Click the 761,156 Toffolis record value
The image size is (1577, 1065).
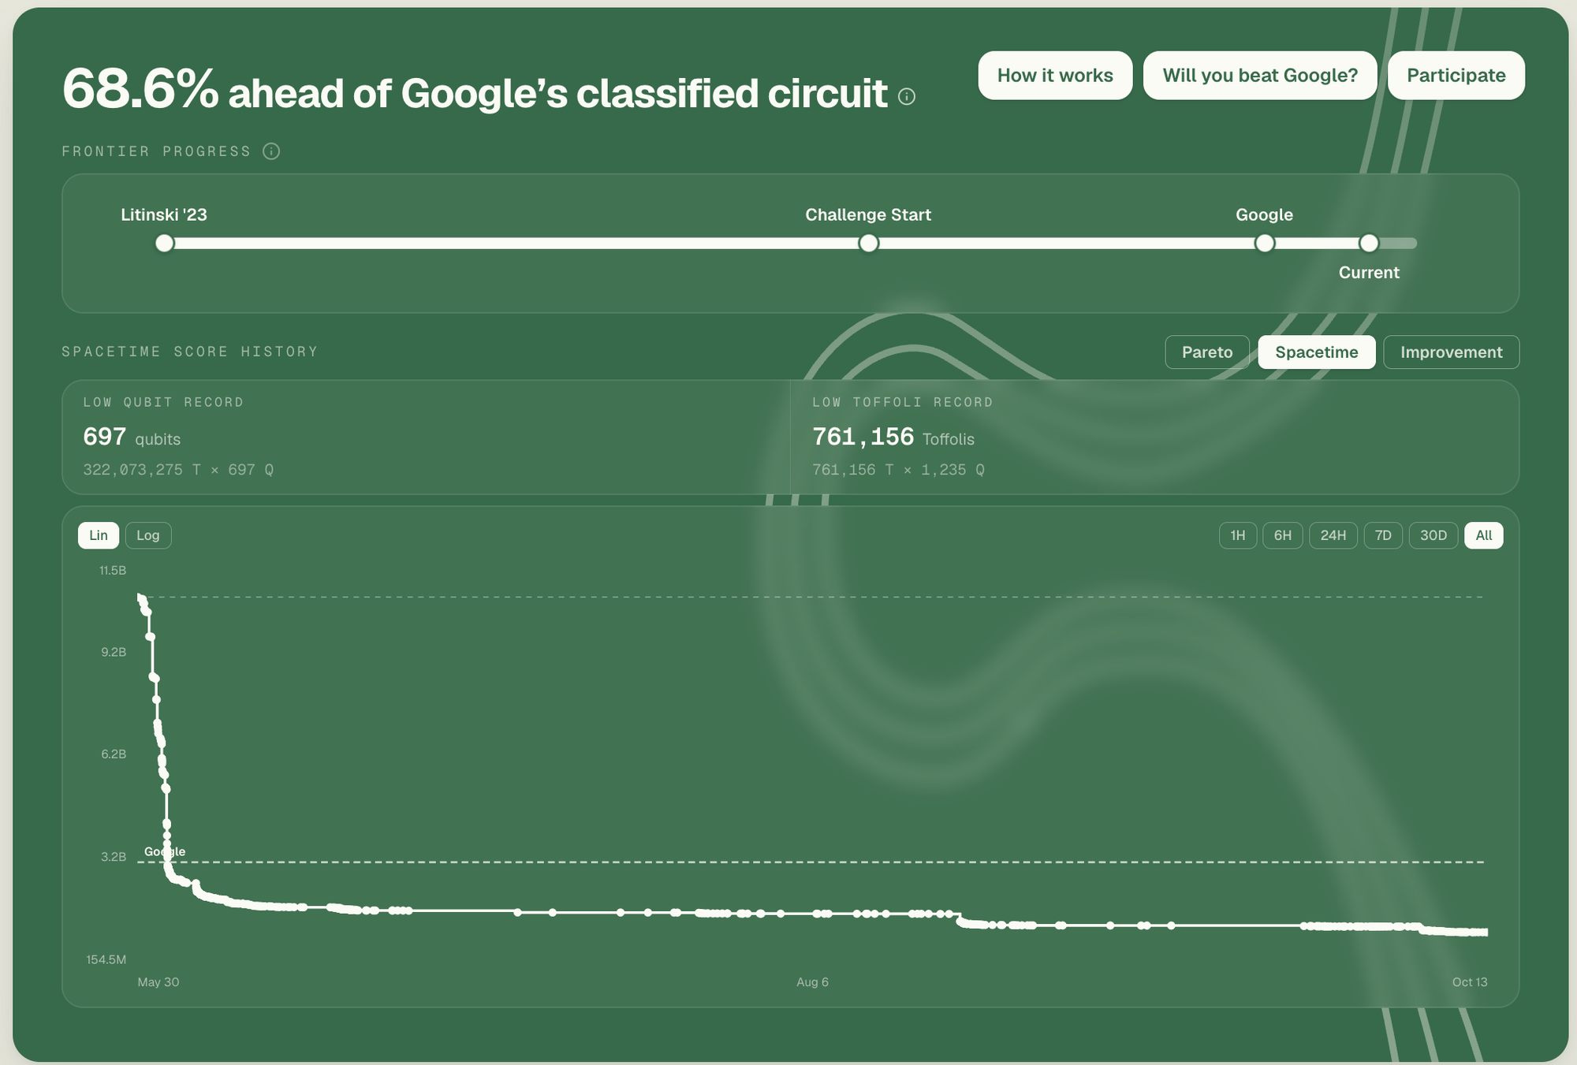893,438
